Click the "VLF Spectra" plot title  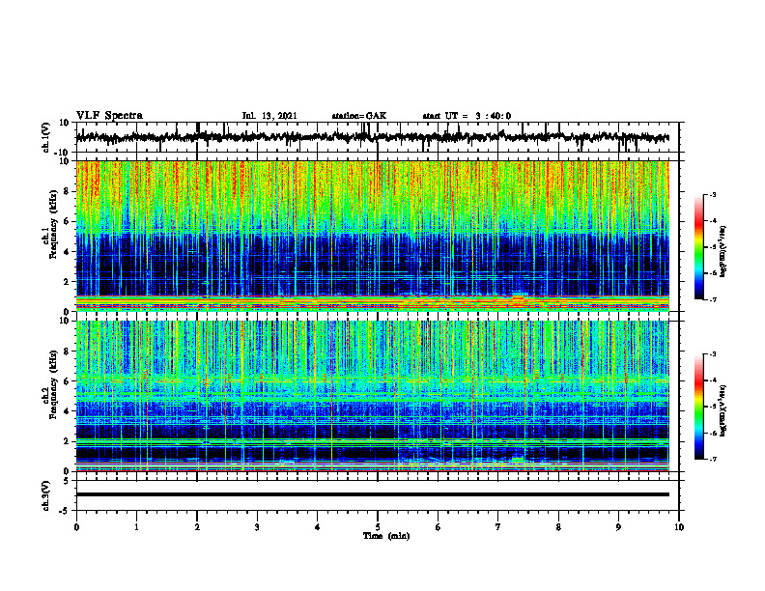(109, 116)
